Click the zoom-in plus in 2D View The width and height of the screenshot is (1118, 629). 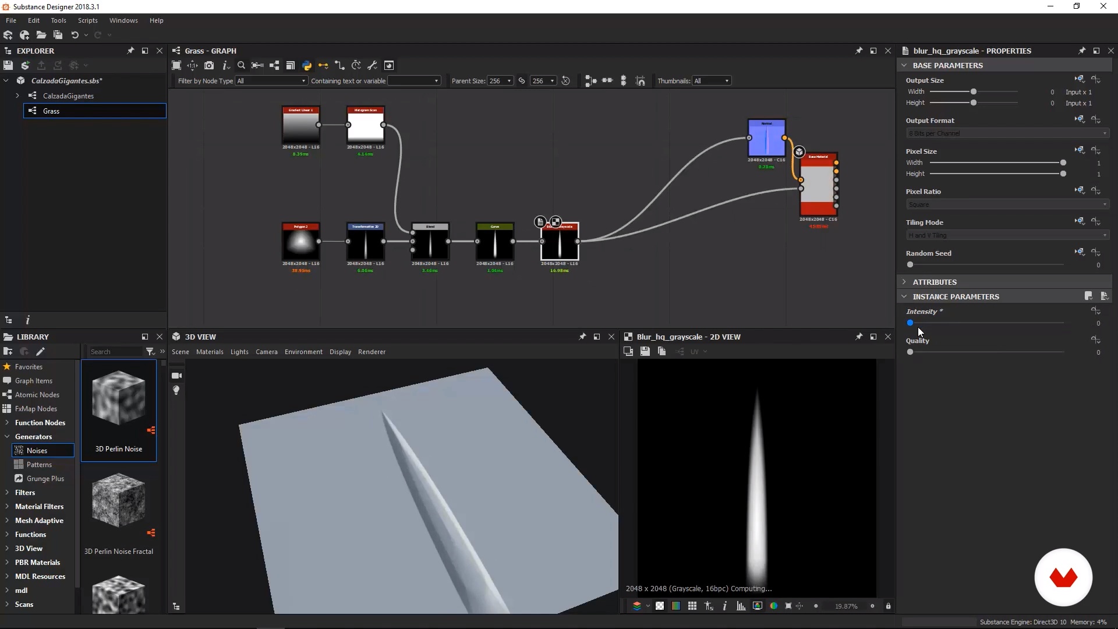872,606
